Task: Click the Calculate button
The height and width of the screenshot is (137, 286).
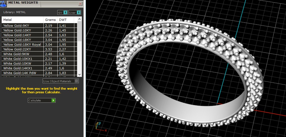Action: [x=41, y=100]
